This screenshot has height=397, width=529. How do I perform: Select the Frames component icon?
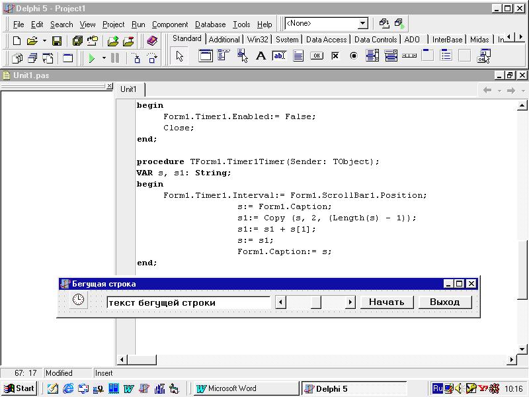pos(206,56)
